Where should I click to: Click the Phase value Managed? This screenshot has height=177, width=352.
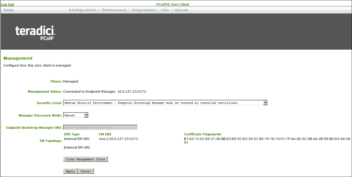(x=71, y=81)
